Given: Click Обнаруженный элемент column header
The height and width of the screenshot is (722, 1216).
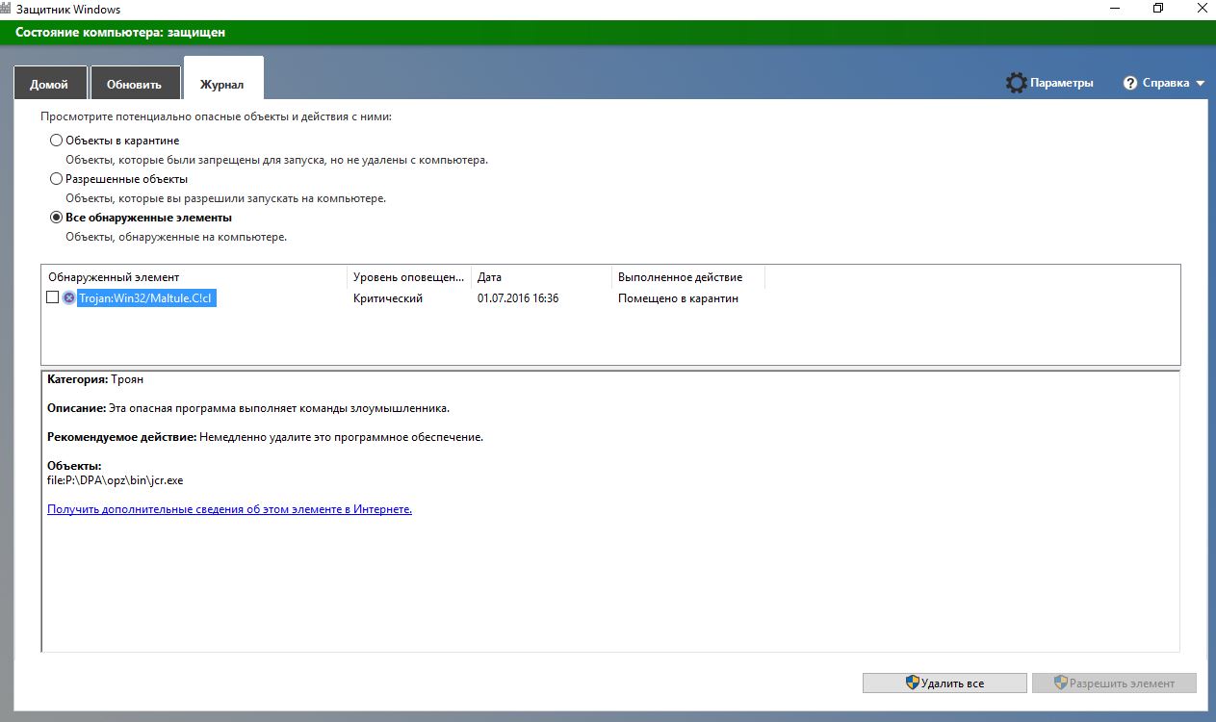Looking at the screenshot, I should click(193, 277).
